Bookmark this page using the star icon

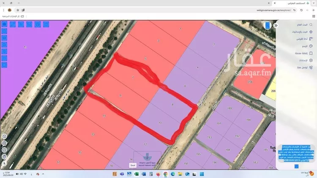[x=17, y=10]
